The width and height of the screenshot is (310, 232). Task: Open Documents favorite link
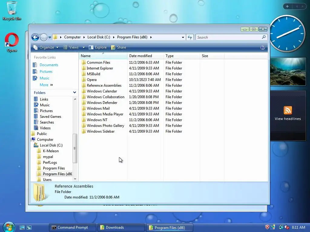pos(49,65)
